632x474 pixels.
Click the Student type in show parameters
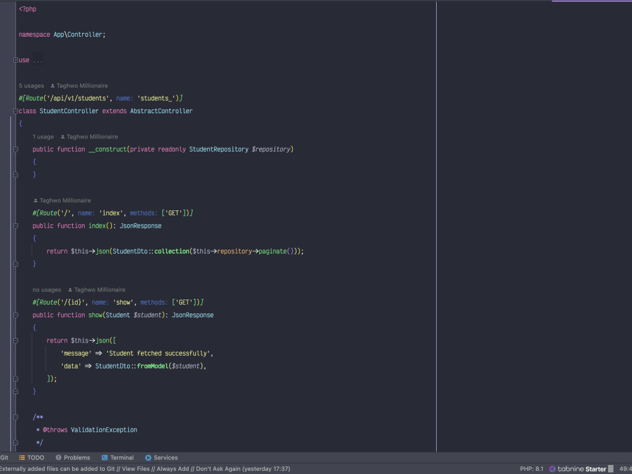click(x=118, y=315)
